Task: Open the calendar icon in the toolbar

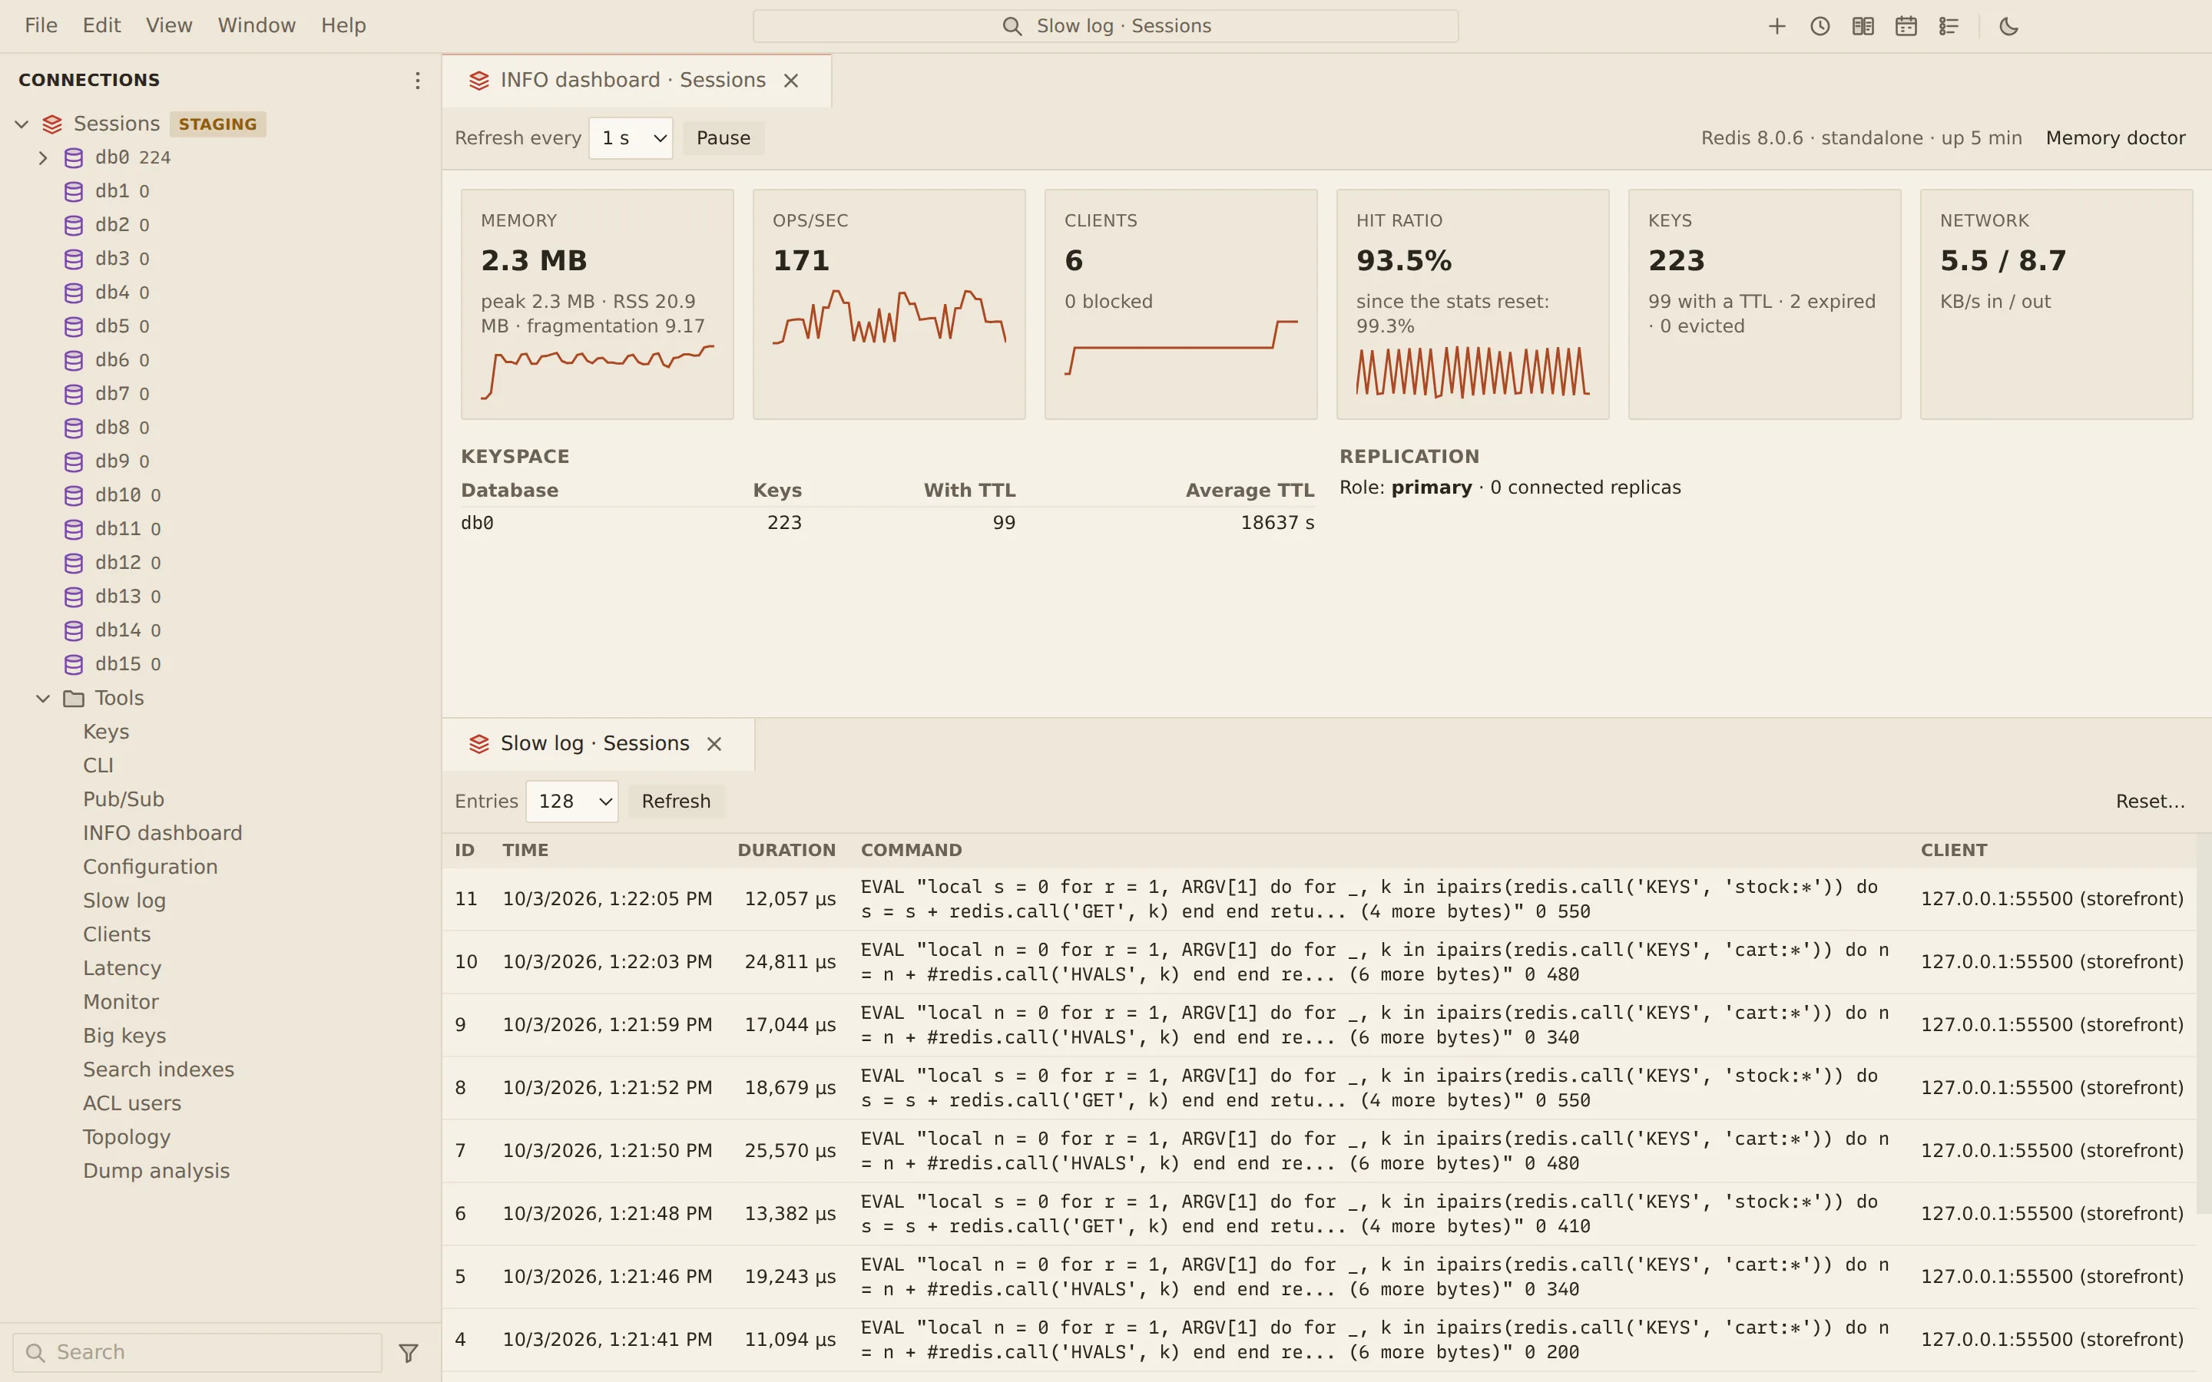Action: click(1906, 27)
